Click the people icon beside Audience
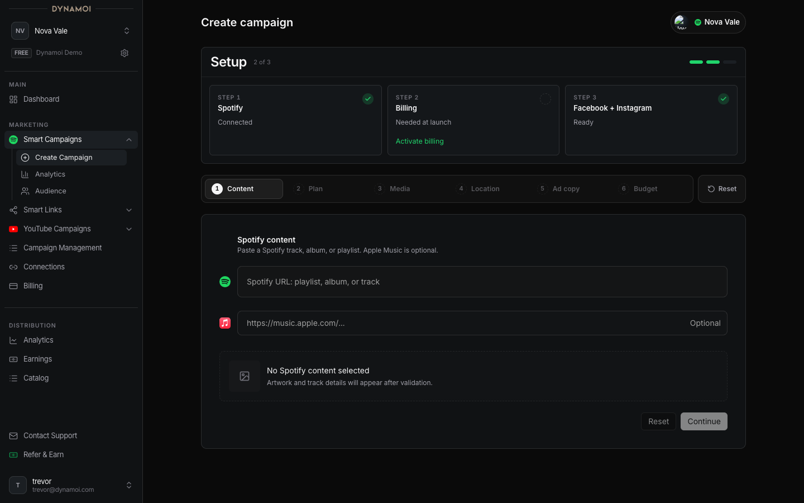This screenshot has height=503, width=804. pos(25,191)
